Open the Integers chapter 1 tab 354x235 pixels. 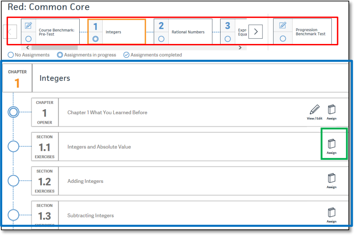[116, 32]
